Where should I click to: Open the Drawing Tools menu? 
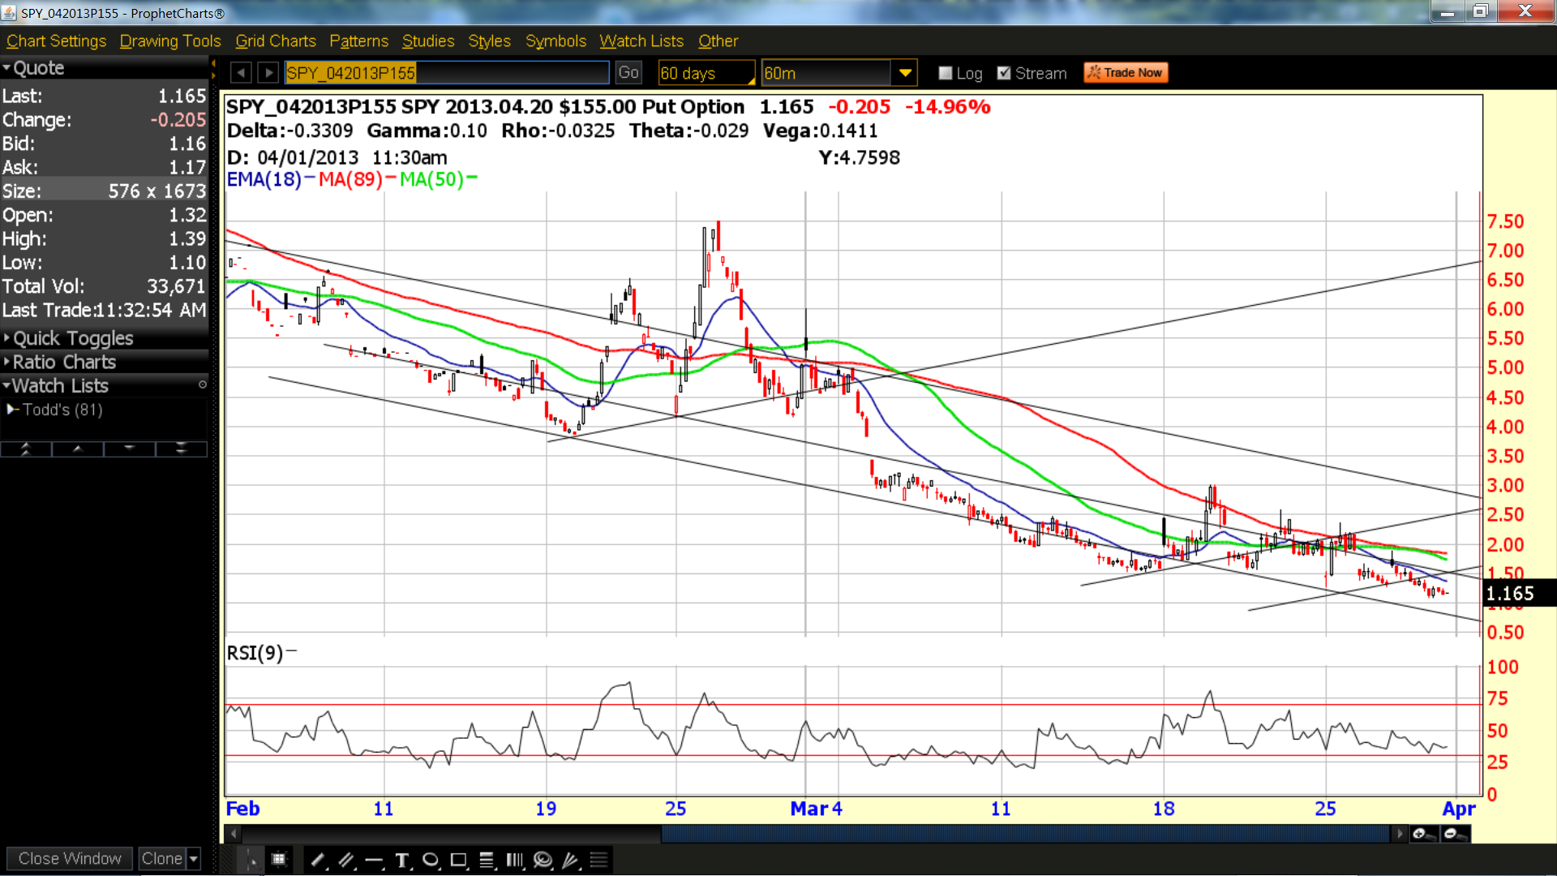pos(170,41)
